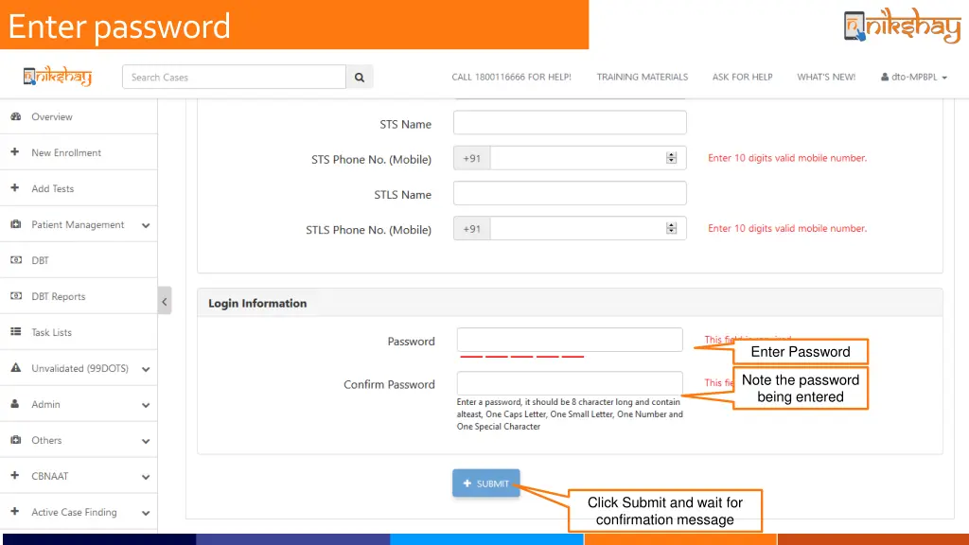This screenshot has width=969, height=545.
Task: Focus the Search Cases field
Action: (235, 78)
